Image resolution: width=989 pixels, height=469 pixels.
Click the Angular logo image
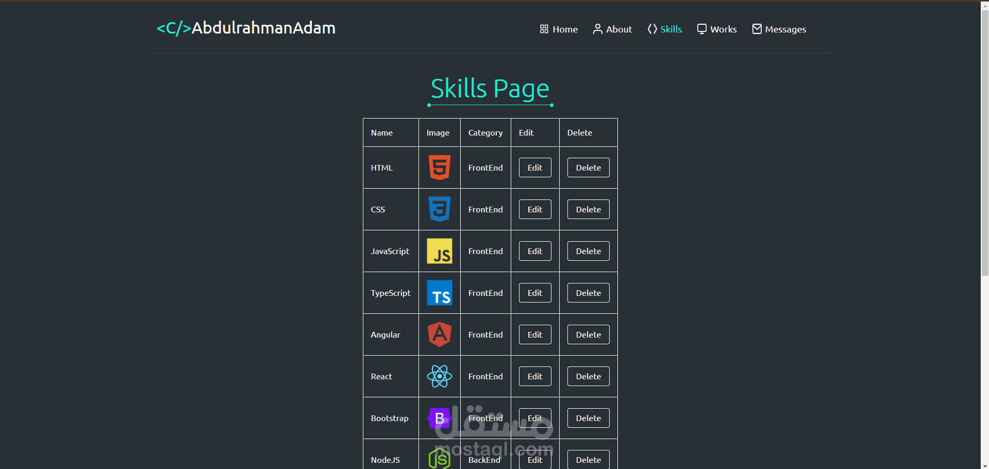point(440,334)
